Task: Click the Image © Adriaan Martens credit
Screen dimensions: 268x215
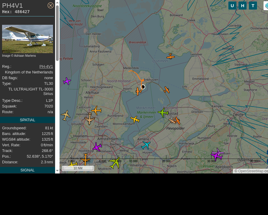Action: point(19,56)
